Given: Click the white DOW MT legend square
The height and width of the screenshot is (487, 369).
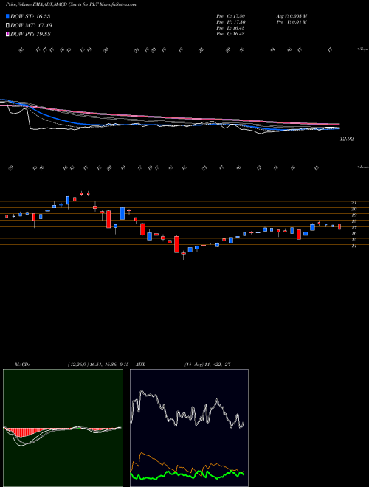Looking at the screenshot, I should point(7,26).
